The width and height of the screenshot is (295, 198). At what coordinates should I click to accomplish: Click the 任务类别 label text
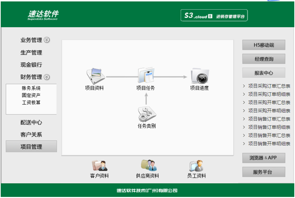[x=147, y=126]
